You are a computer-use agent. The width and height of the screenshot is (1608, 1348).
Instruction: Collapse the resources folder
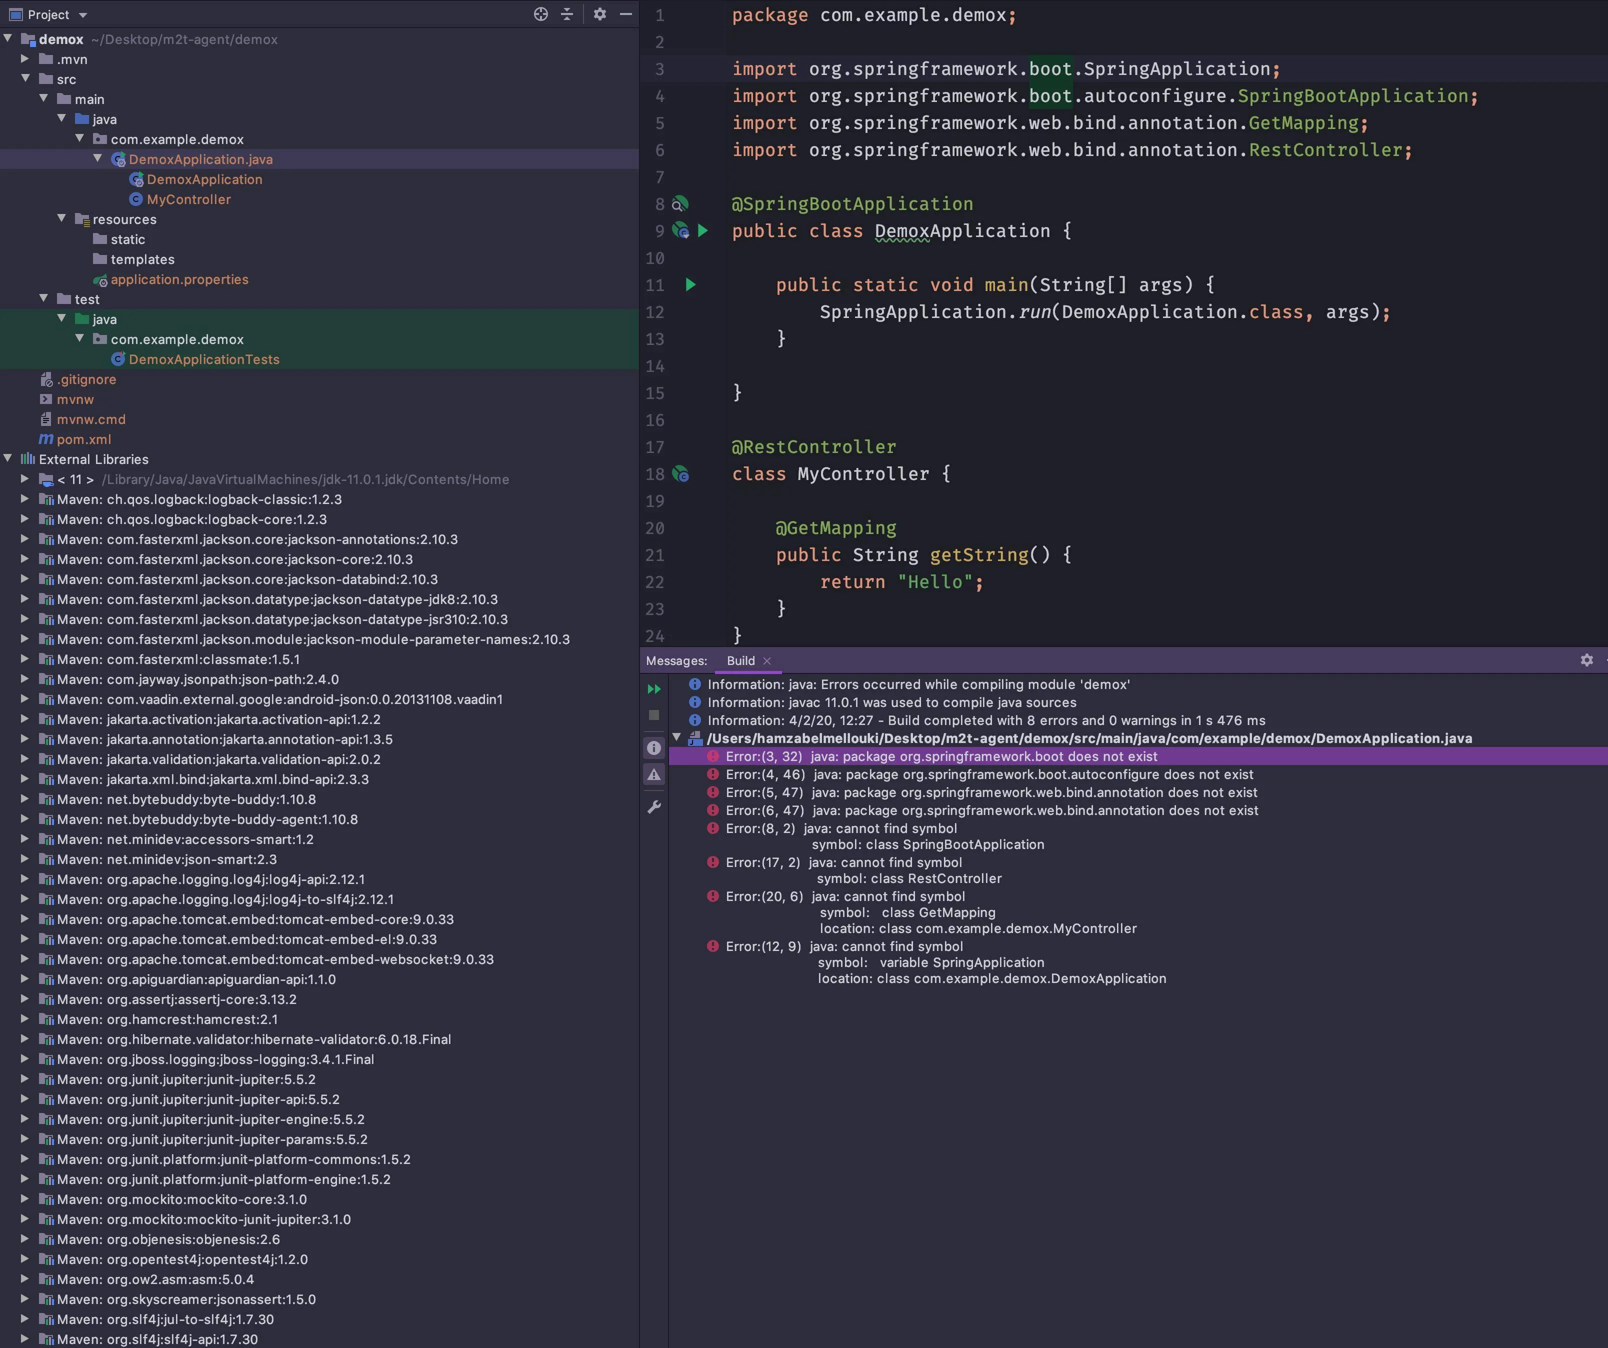coord(61,218)
